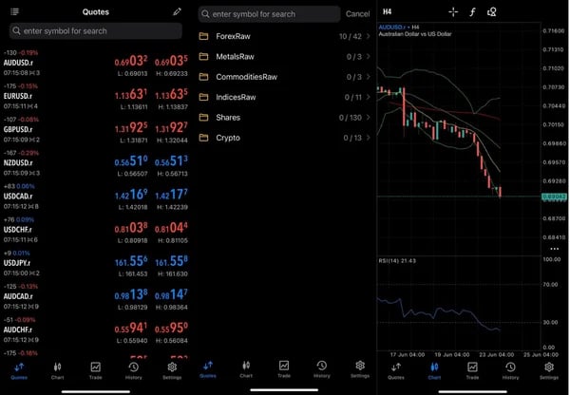570x395 pixels.
Task: Click the MetalsRaw folder icon
Action: point(204,57)
